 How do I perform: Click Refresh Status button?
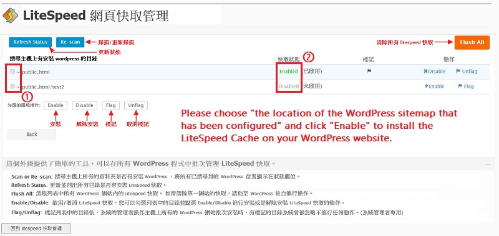pyautogui.click(x=30, y=42)
